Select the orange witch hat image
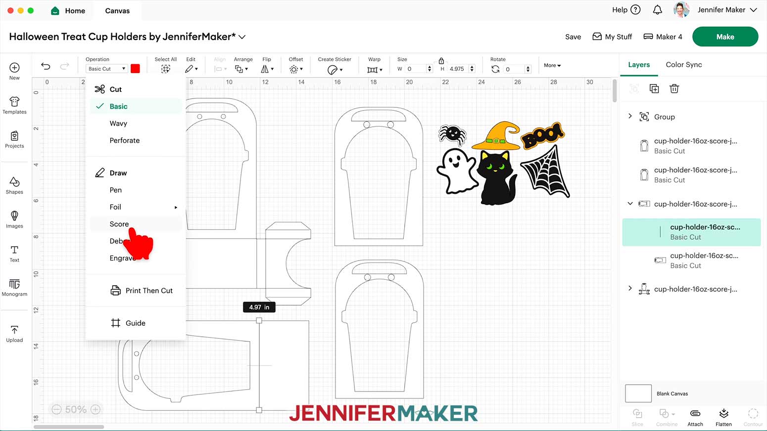Screen dimensions: 767x431 pos(496,135)
